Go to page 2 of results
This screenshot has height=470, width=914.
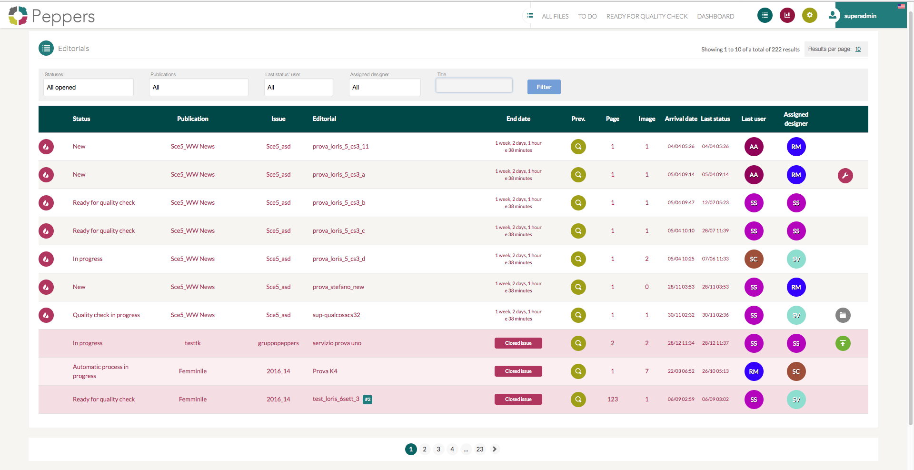click(x=425, y=449)
